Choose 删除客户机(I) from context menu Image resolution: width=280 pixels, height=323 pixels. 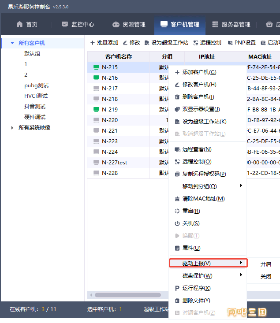point(208,97)
